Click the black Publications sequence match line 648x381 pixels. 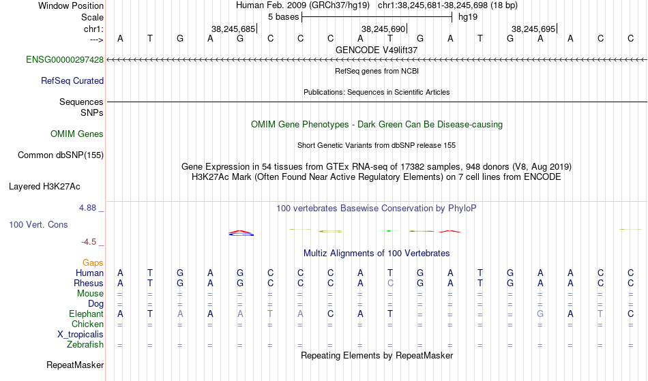click(377, 102)
